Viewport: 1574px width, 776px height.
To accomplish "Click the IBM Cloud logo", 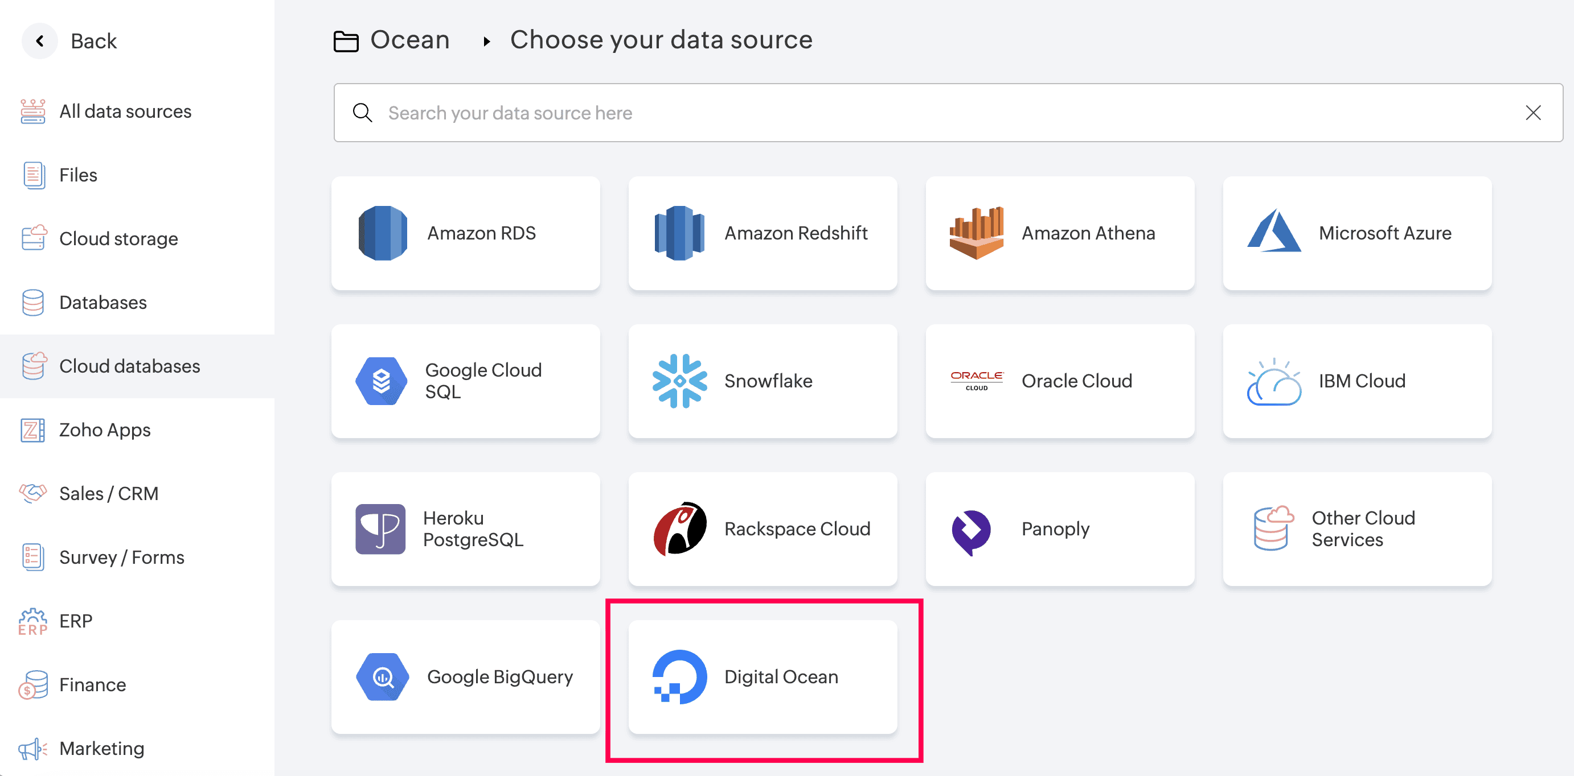I will 1274,382.
